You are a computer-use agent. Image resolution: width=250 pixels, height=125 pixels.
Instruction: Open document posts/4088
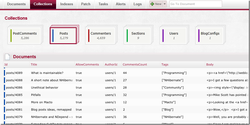point(14,80)
